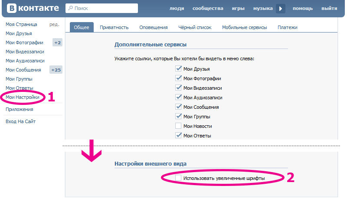Open Мои Фотографии in sidebar

pyautogui.click(x=24, y=42)
